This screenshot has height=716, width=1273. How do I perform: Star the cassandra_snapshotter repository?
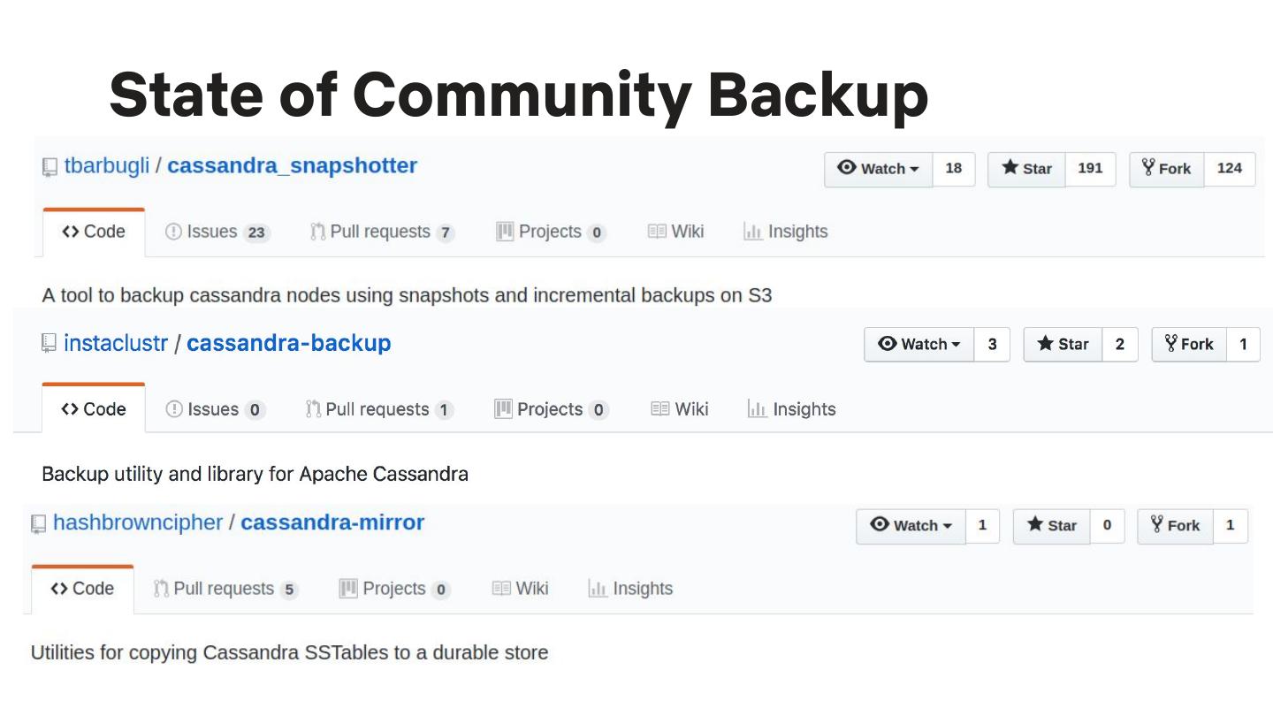pyautogui.click(x=1027, y=169)
